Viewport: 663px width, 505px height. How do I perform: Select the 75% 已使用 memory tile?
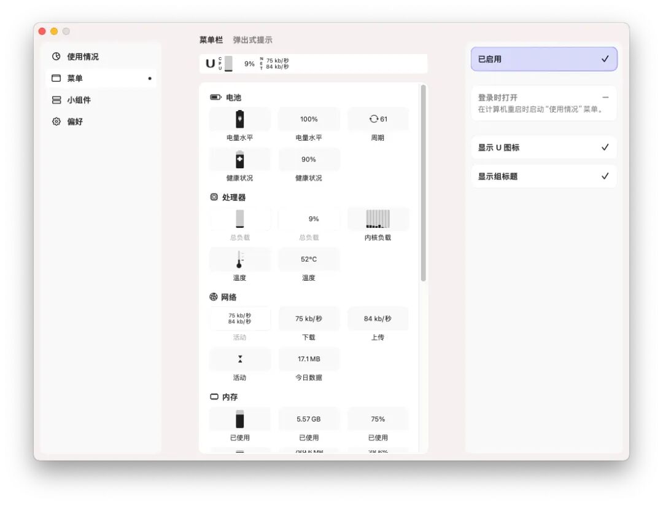click(378, 419)
